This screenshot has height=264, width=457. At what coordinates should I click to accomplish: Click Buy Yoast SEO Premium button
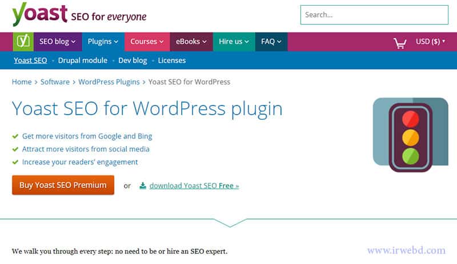pyautogui.click(x=63, y=185)
